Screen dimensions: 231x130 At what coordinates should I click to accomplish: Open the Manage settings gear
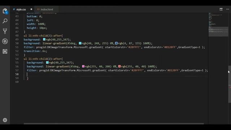5,120
